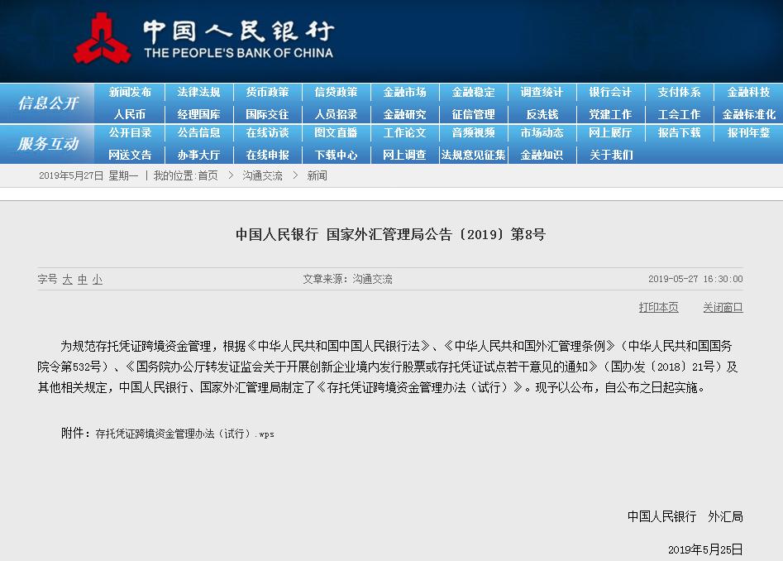Open the 关于我们 navigation menu

610,155
